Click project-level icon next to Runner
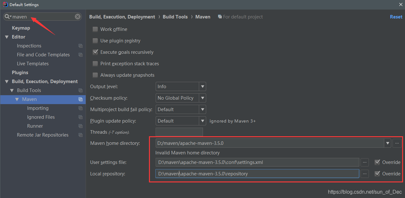The image size is (405, 198). [x=81, y=126]
